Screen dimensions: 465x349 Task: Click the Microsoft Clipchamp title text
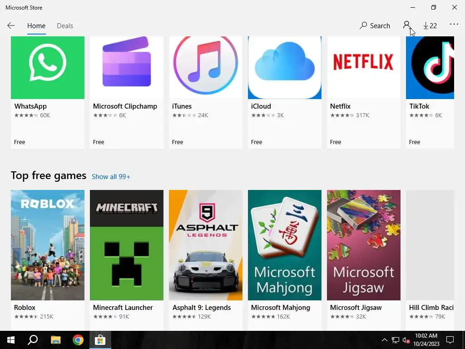coord(125,106)
